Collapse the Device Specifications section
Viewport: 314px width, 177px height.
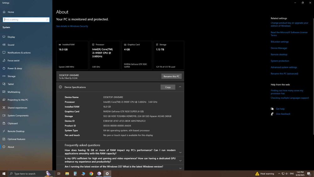(180, 87)
